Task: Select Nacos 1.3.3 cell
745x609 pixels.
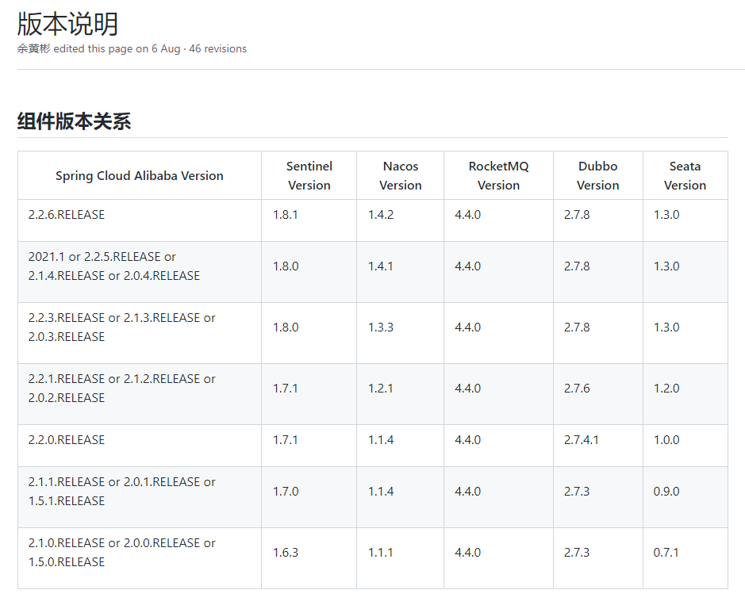Action: 400,333
